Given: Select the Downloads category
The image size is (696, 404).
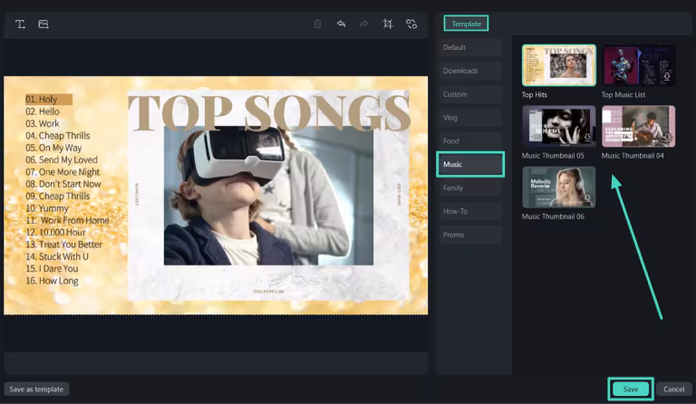Looking at the screenshot, I should coord(469,71).
